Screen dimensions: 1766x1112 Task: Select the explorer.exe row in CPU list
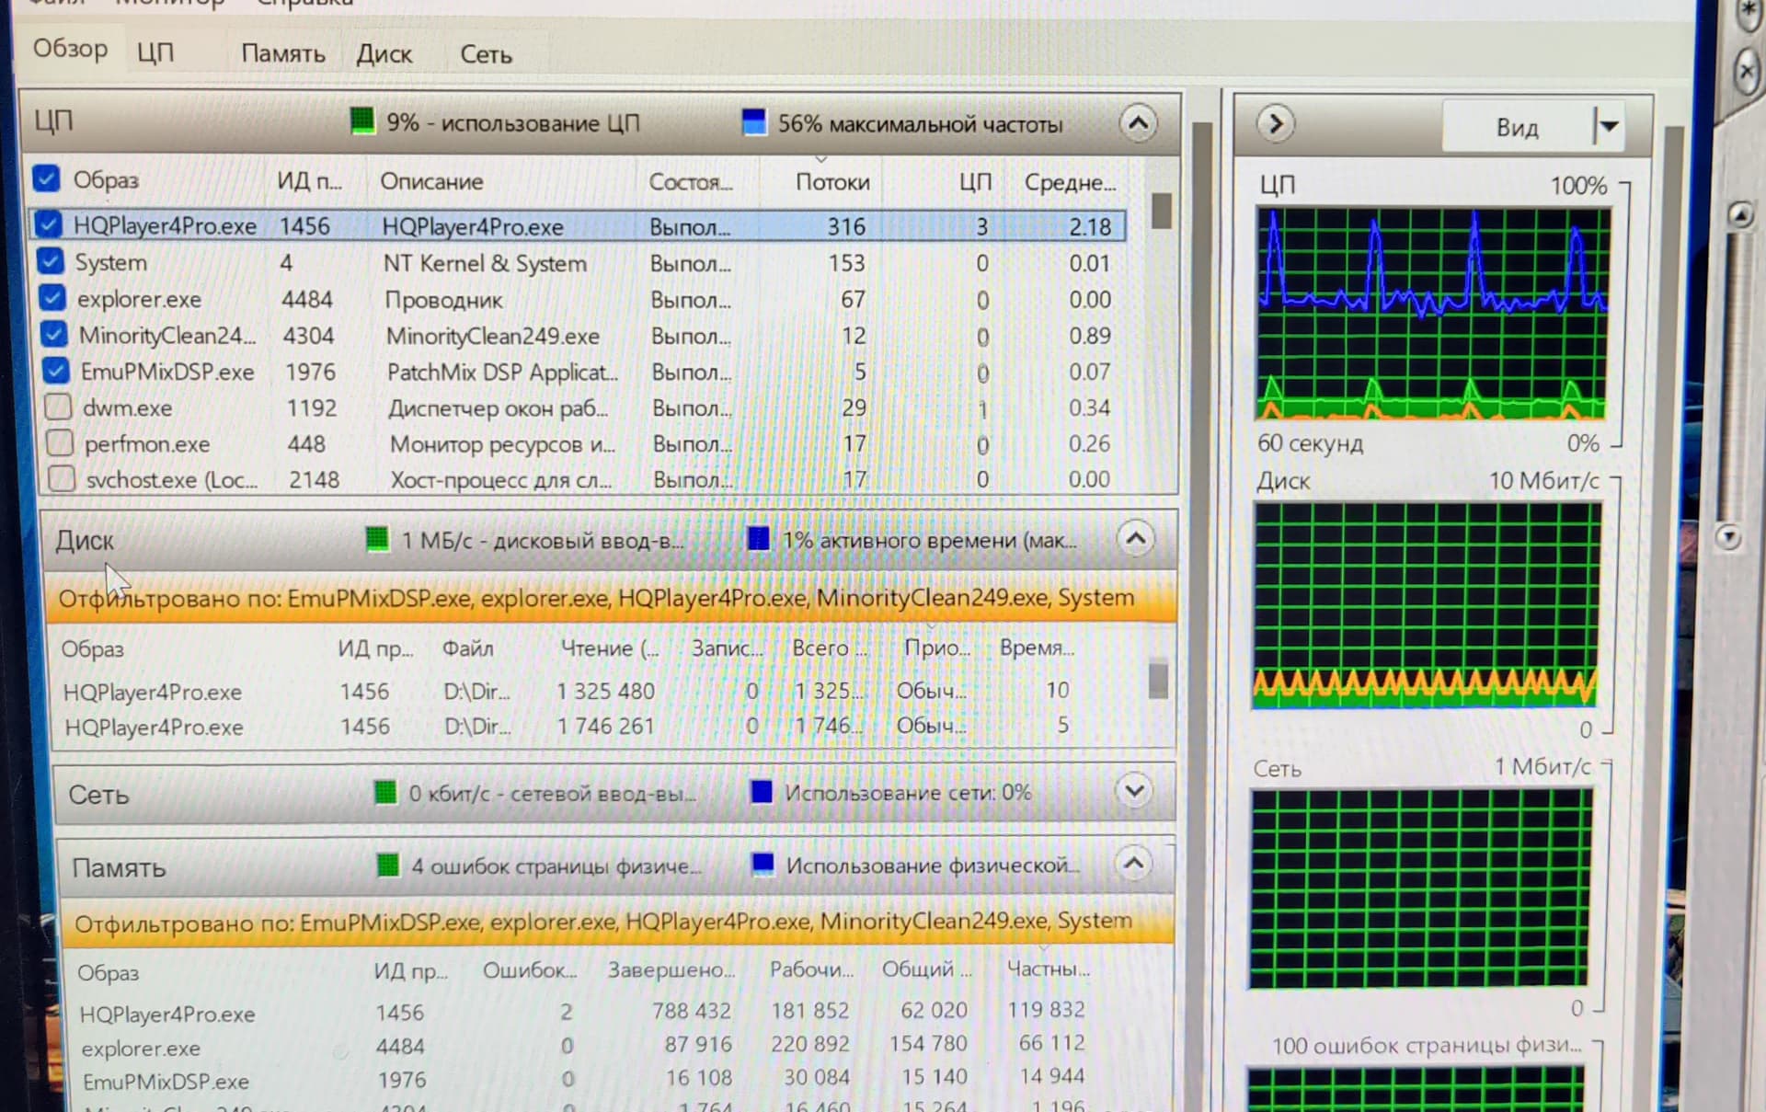(138, 300)
